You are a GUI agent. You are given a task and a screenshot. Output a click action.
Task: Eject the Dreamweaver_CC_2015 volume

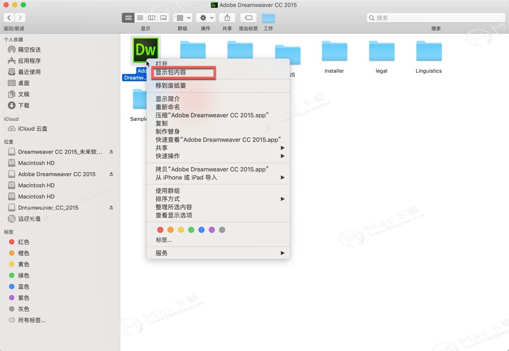[x=111, y=208]
